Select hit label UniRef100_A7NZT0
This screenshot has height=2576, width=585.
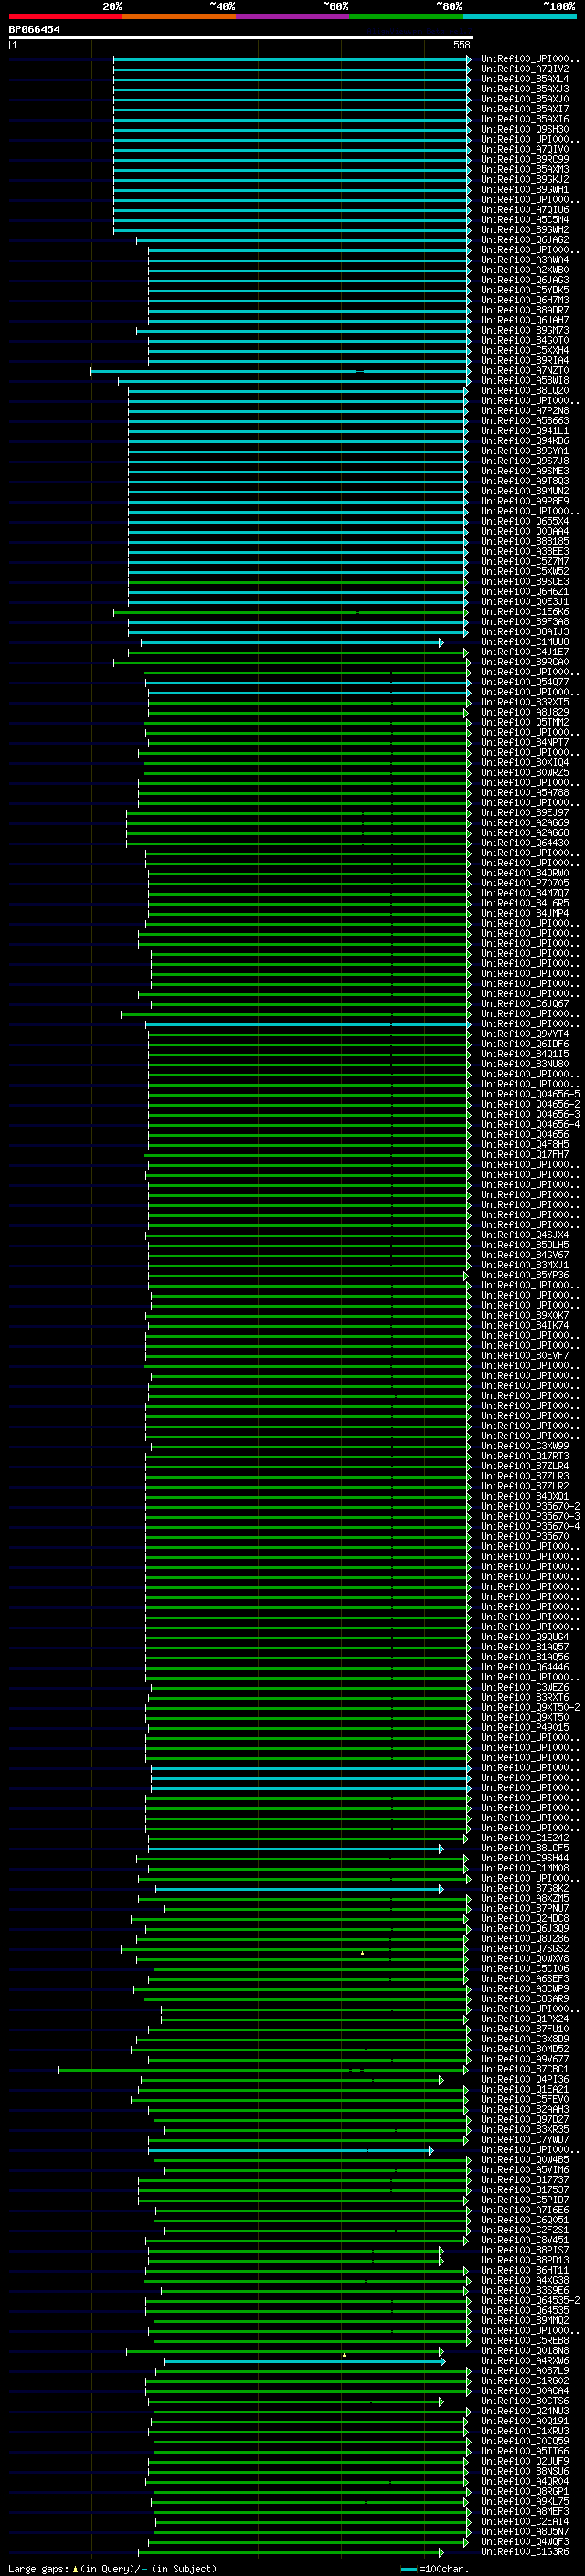[525, 371]
